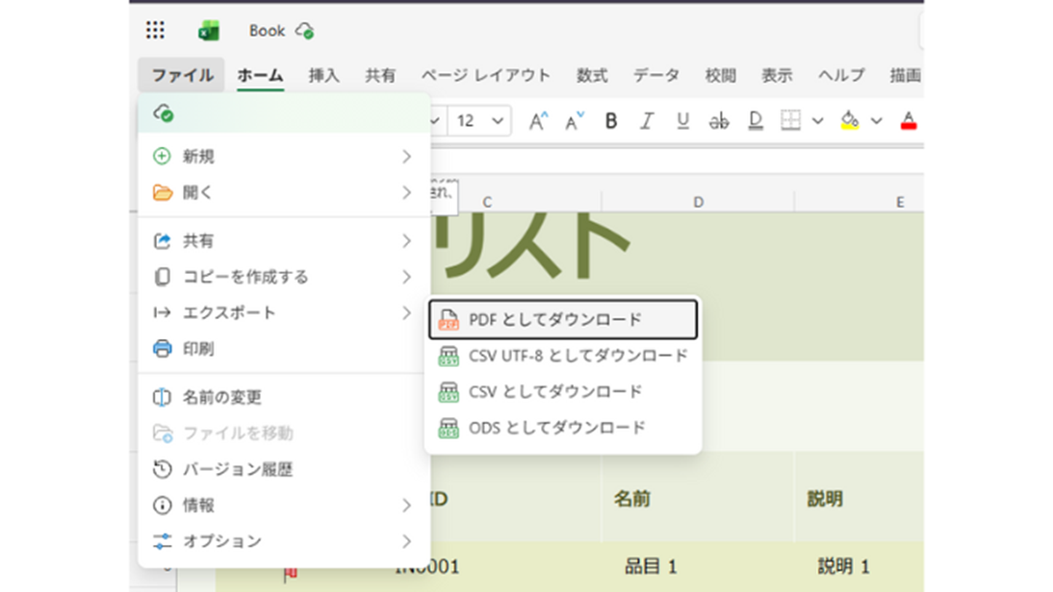Decrease font size
1053x592 pixels.
click(x=575, y=121)
